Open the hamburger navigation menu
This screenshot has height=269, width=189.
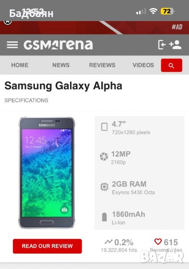click(x=13, y=45)
